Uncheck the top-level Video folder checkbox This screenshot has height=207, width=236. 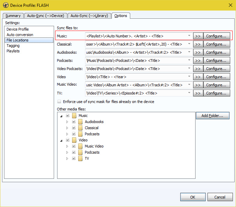tap(68, 140)
